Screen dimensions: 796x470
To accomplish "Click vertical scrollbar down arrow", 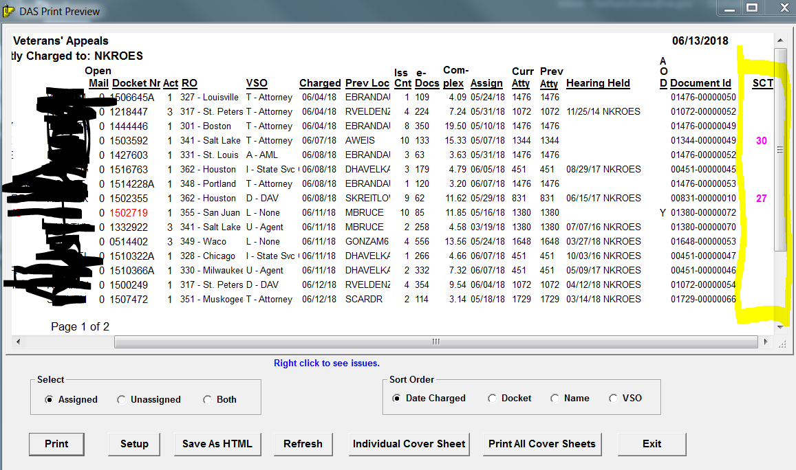I will 779,328.
